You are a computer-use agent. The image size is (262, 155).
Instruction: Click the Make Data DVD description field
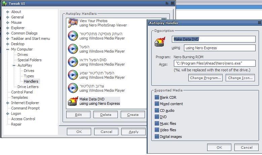click(x=214, y=39)
